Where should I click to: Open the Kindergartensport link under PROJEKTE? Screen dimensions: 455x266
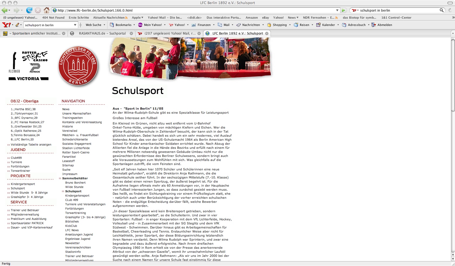click(23, 184)
